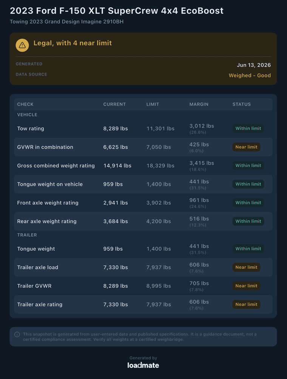Screen dimensions: 287x379
Task: Click margin value 961 lbs
Action: coord(199,200)
